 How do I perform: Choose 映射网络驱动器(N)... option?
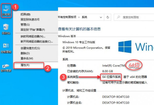point(33,37)
